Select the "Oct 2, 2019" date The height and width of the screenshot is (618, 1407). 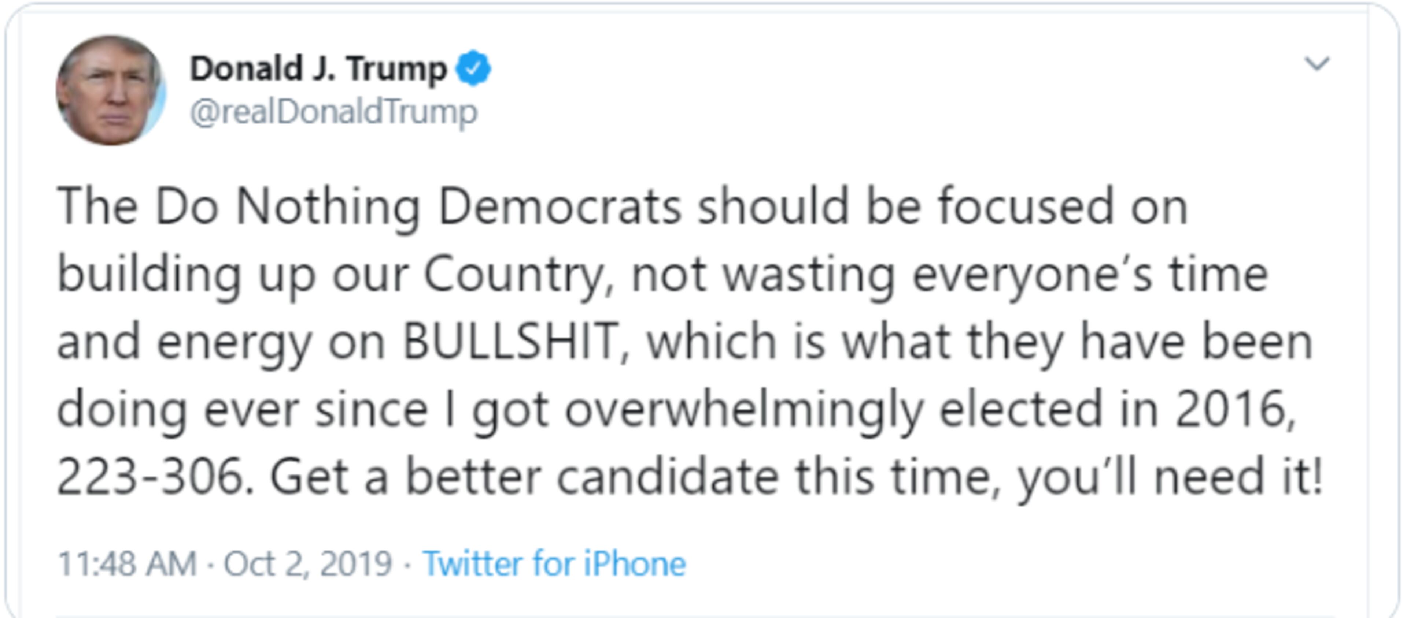pyautogui.click(x=308, y=563)
